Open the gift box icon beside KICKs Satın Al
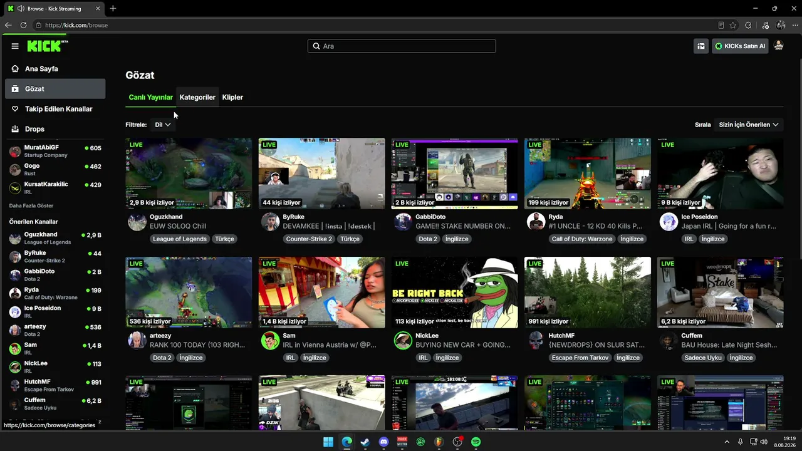802x451 pixels. [x=701, y=46]
